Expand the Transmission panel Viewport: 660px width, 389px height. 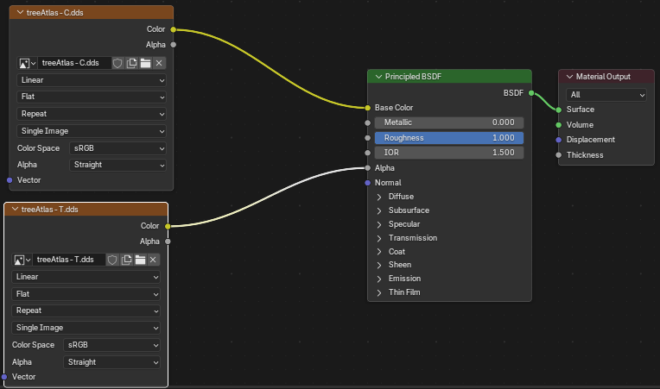pyautogui.click(x=379, y=238)
